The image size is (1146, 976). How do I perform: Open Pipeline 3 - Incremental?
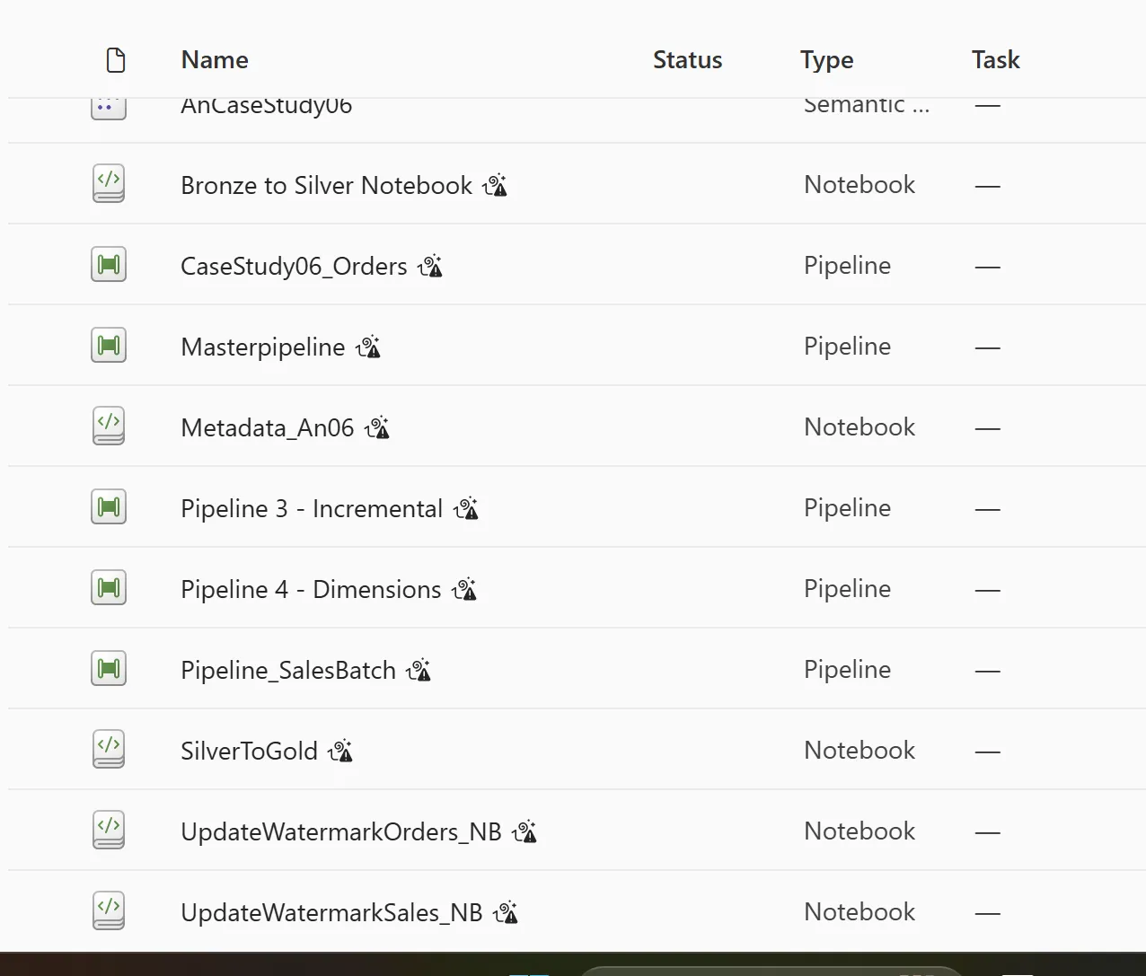point(312,509)
